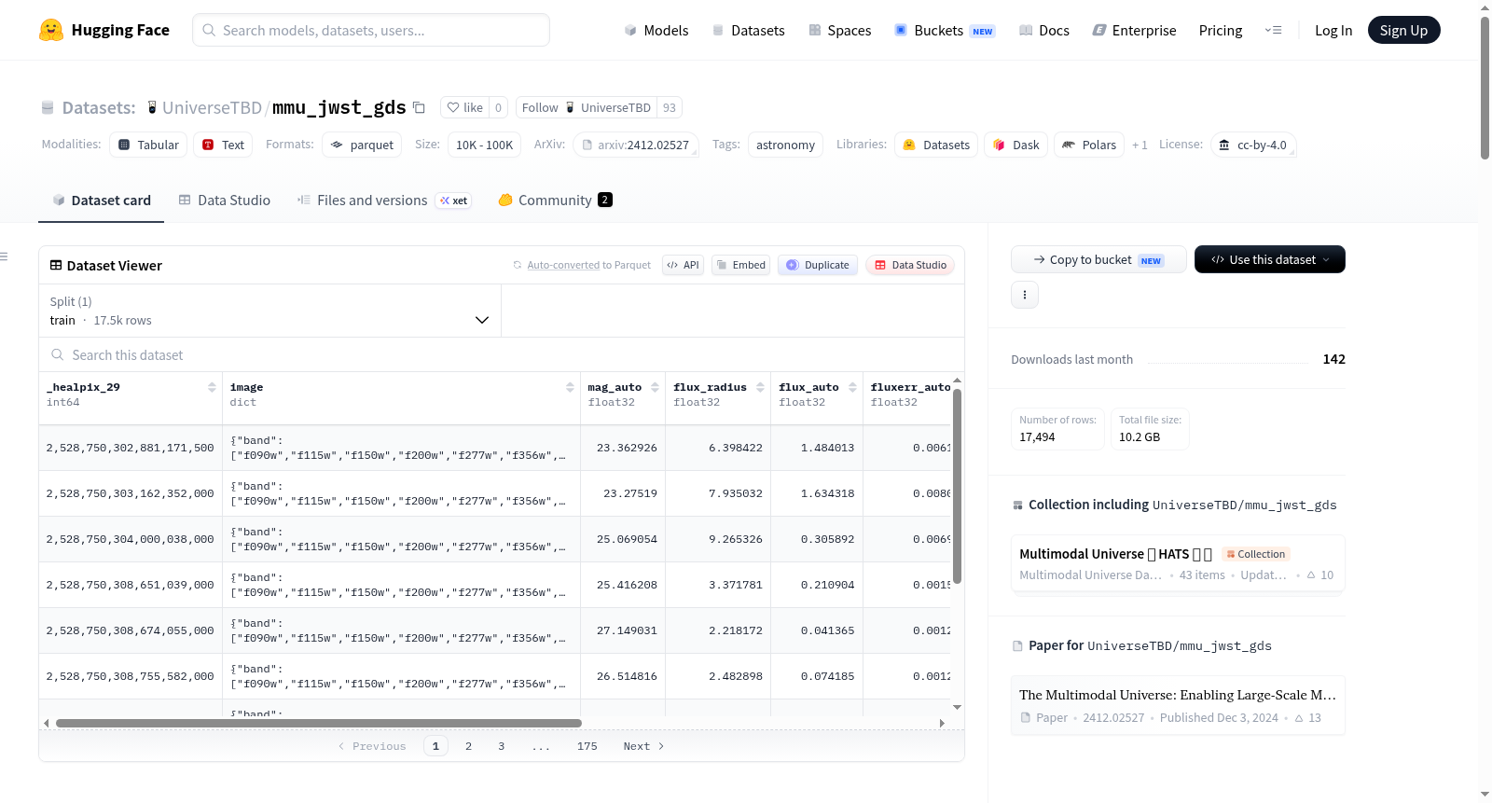Go to page 2 of the table
The width and height of the screenshot is (1492, 803).
[x=468, y=746]
